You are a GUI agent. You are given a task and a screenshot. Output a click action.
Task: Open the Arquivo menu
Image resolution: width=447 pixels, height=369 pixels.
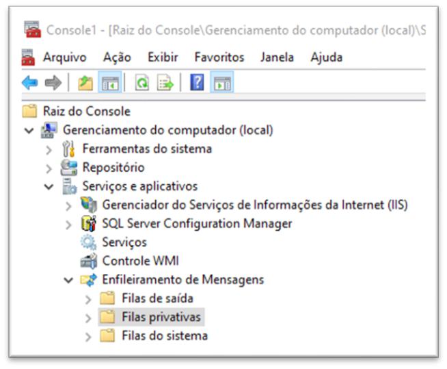65,57
